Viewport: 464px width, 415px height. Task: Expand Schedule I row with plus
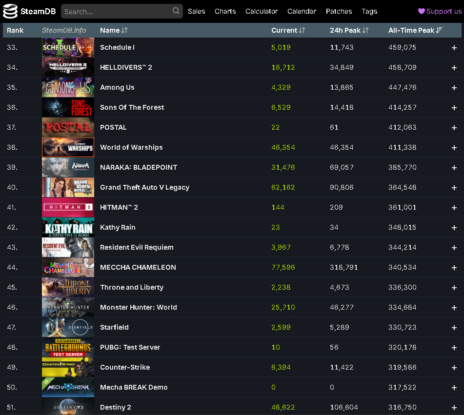(x=454, y=48)
